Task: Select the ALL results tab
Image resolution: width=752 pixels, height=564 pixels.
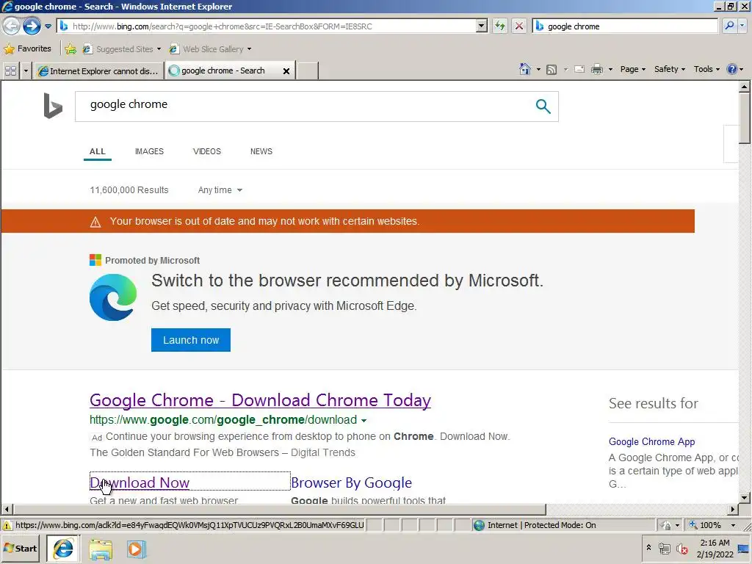Action: click(x=98, y=151)
